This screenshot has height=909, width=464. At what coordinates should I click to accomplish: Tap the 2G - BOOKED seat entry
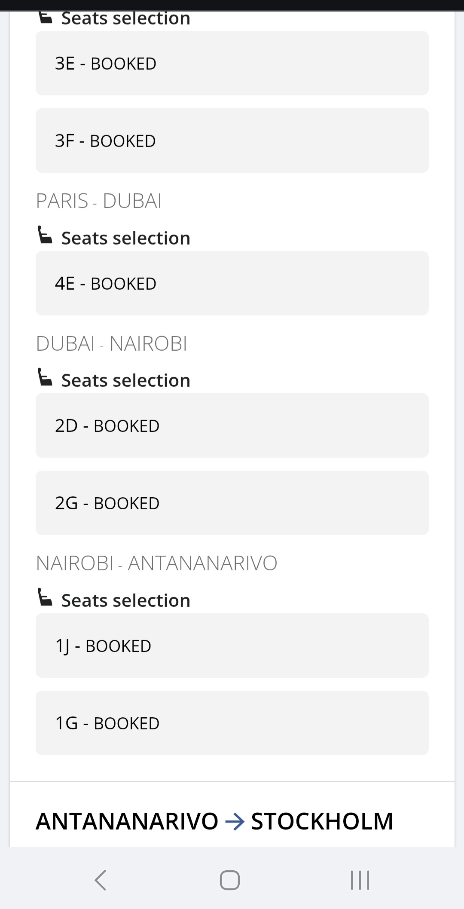[x=232, y=503]
